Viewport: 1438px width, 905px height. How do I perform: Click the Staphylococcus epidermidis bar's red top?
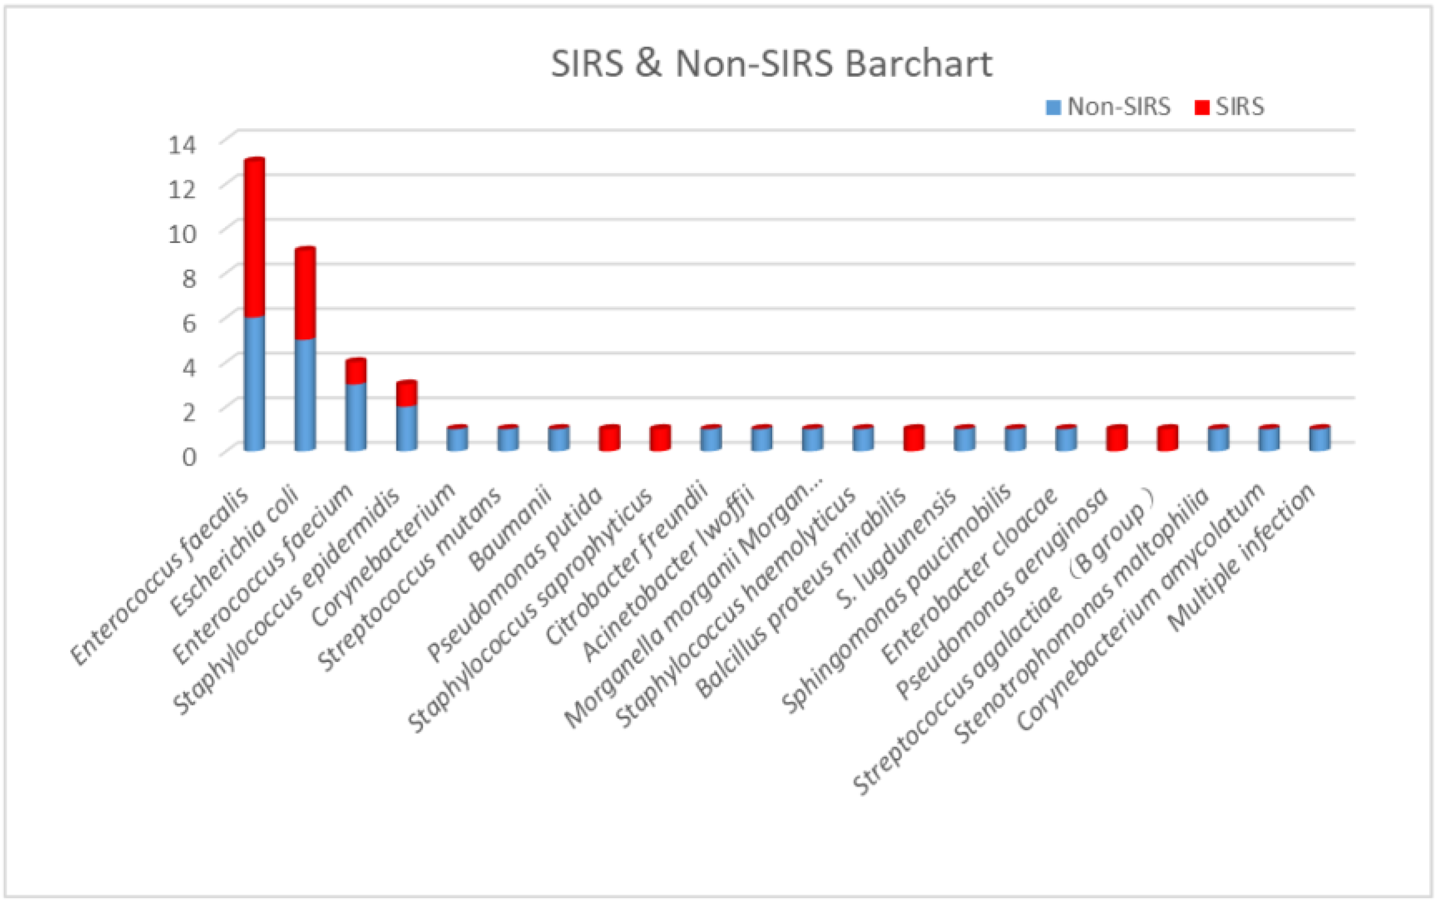click(x=407, y=394)
